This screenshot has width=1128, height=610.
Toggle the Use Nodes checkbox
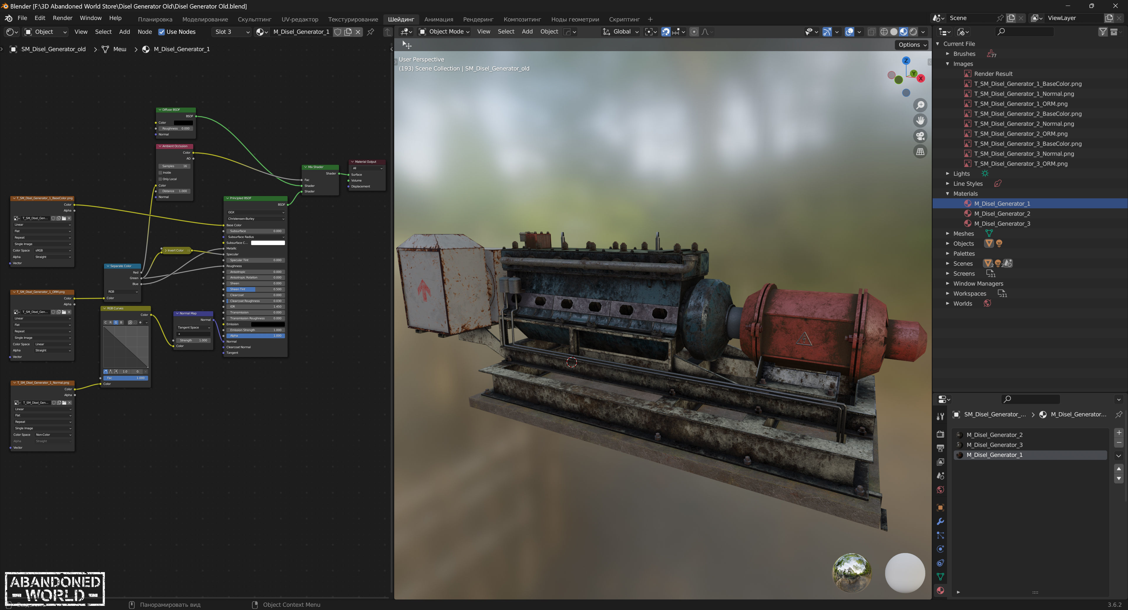click(x=162, y=31)
